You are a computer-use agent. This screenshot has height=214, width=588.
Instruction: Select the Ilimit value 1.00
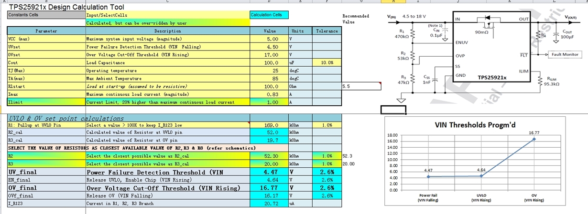(269, 102)
